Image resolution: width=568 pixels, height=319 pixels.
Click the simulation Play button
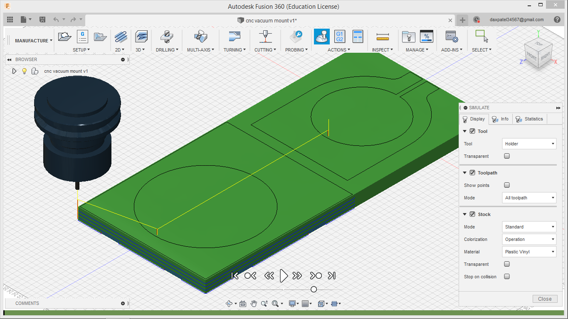coord(284,275)
